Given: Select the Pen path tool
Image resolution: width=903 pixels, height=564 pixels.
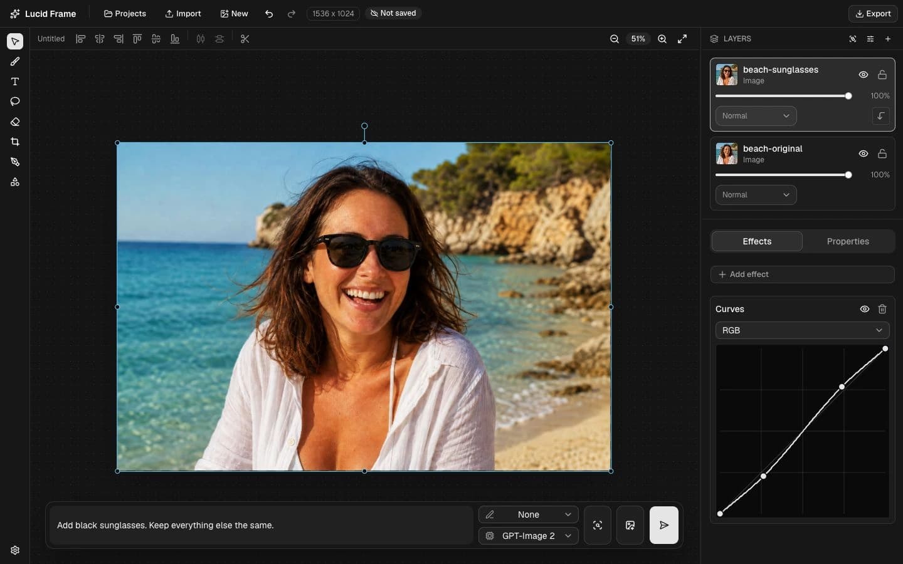Looking at the screenshot, I should tap(15, 162).
